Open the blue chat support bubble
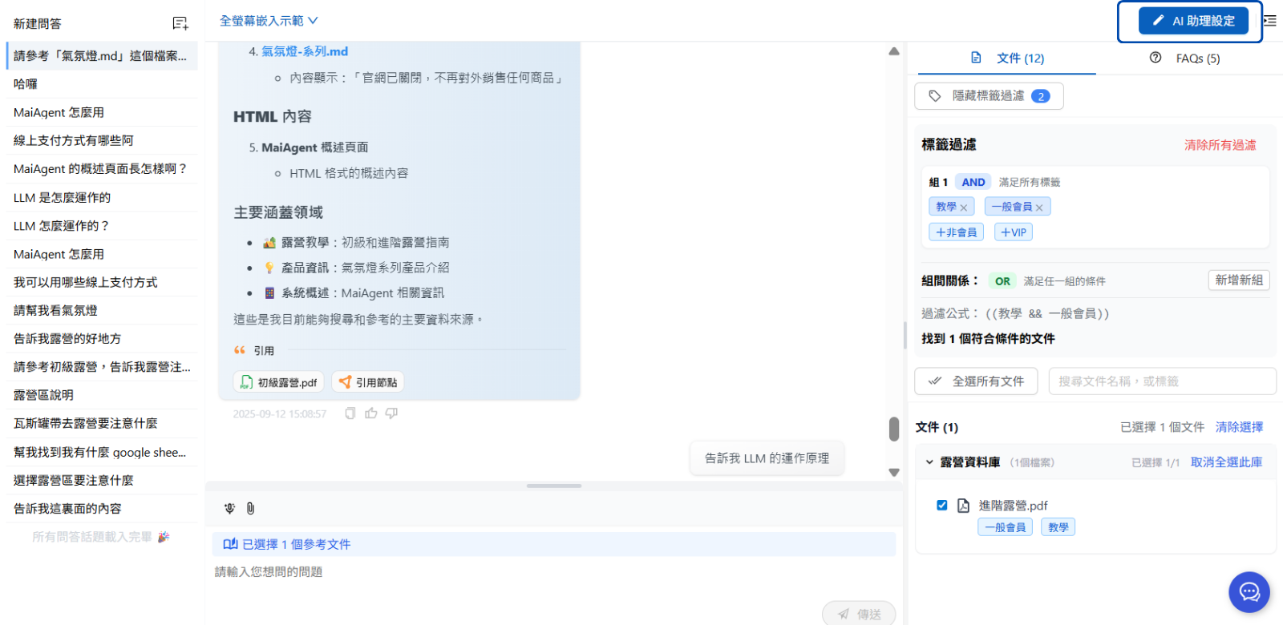Image resolution: width=1283 pixels, height=625 pixels. pyautogui.click(x=1249, y=592)
